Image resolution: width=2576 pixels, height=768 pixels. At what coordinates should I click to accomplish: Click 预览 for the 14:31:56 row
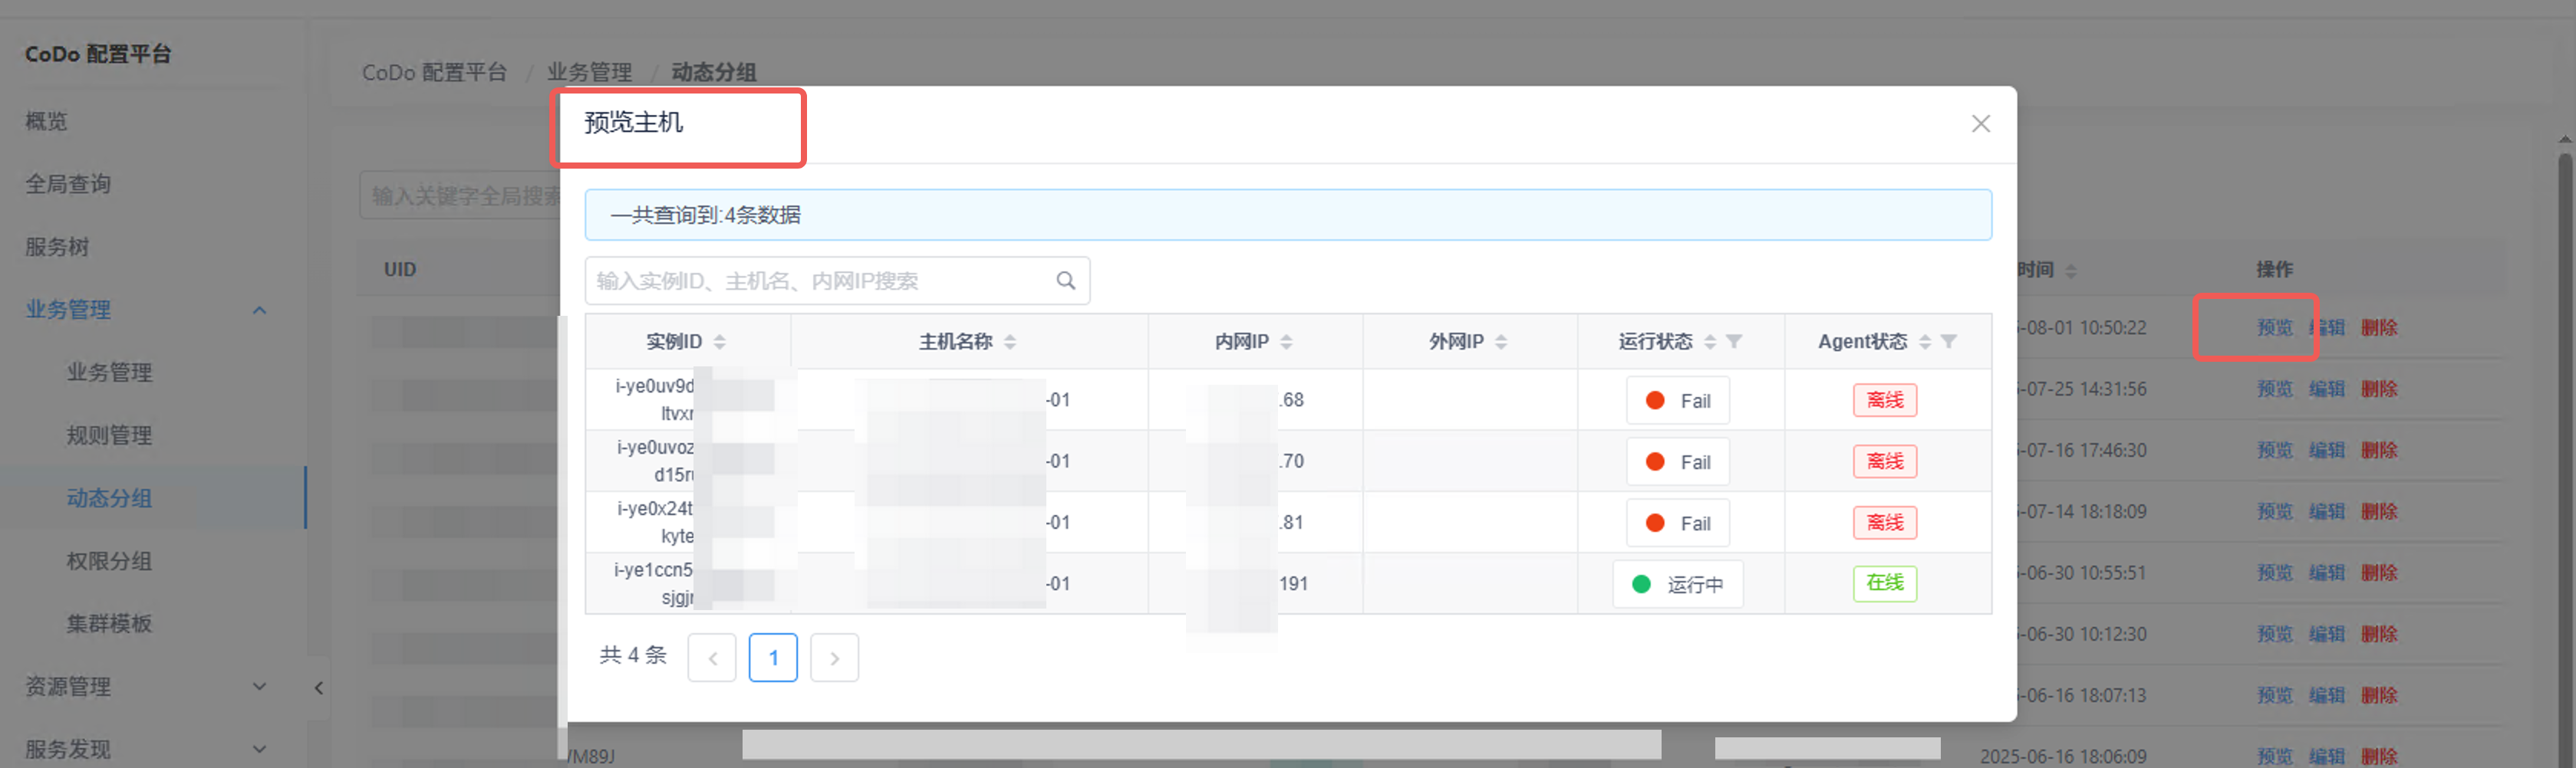2274,389
